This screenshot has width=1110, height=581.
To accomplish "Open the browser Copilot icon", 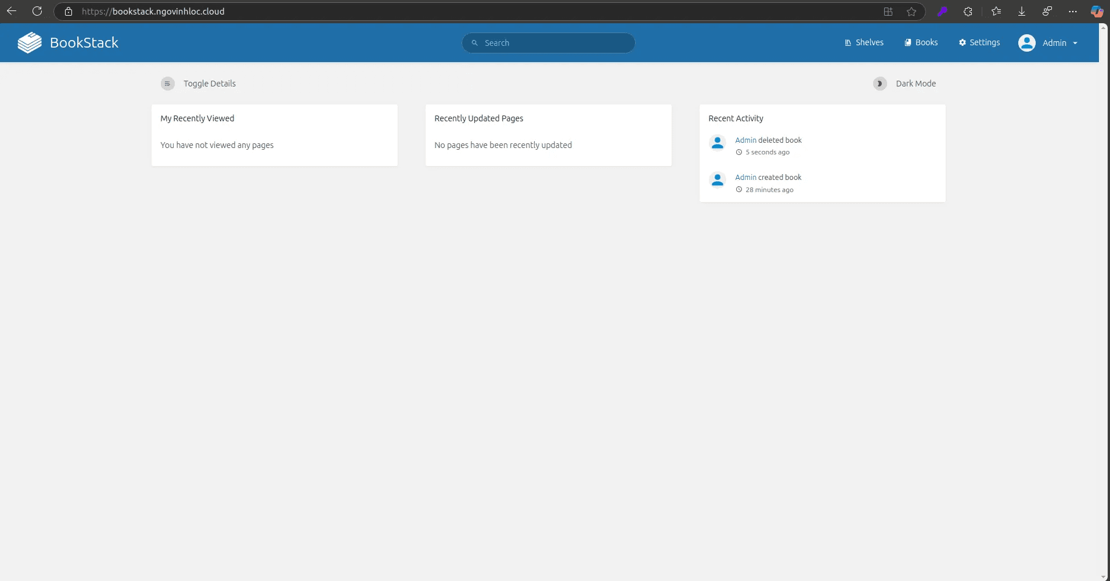I will (1097, 11).
